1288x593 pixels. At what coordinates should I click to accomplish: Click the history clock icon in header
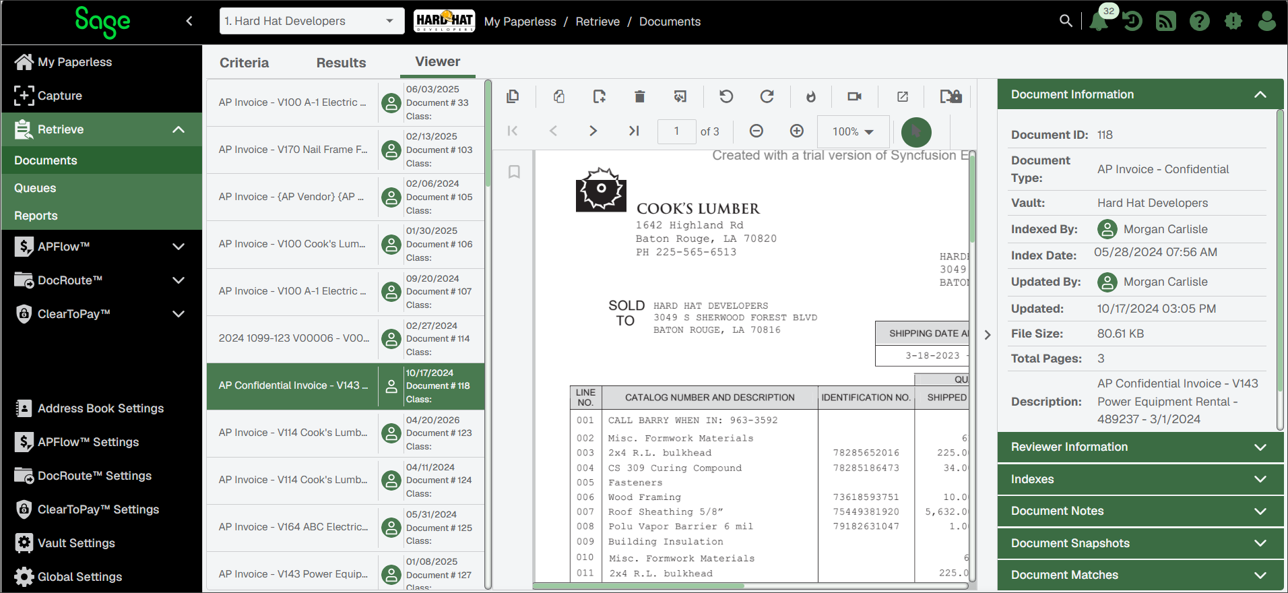click(x=1132, y=21)
